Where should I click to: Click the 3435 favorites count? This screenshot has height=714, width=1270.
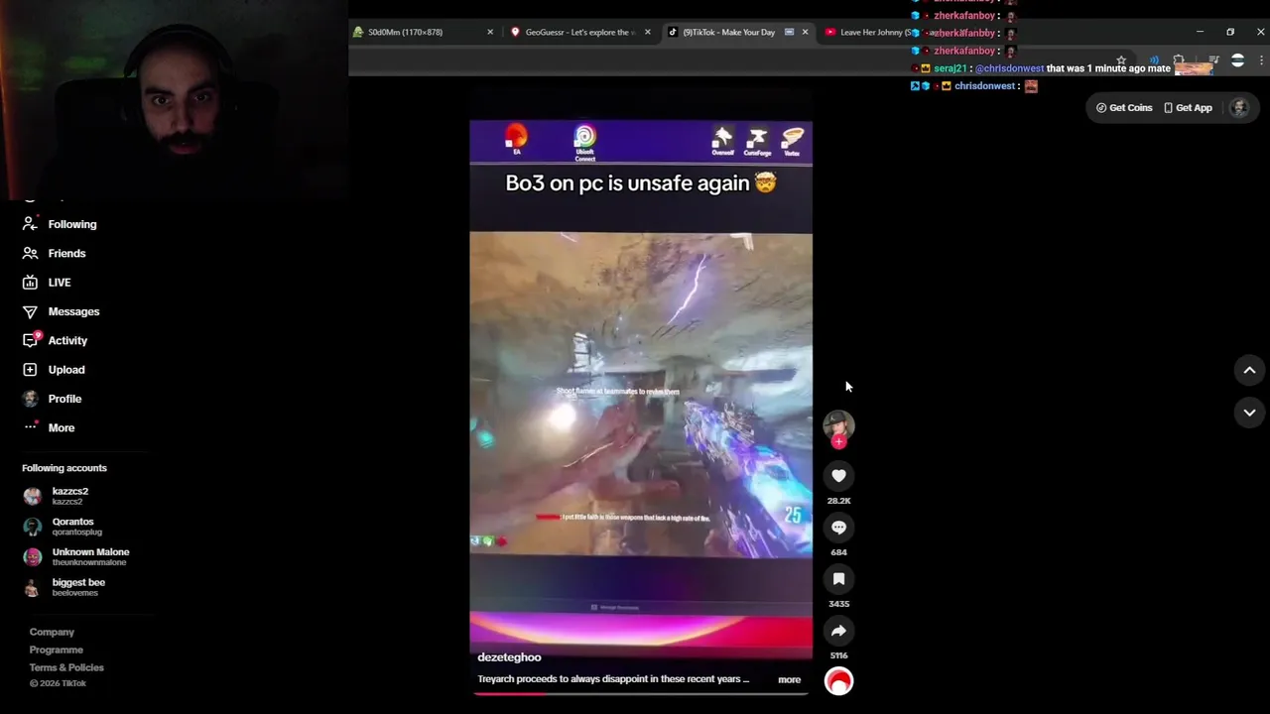(x=838, y=604)
